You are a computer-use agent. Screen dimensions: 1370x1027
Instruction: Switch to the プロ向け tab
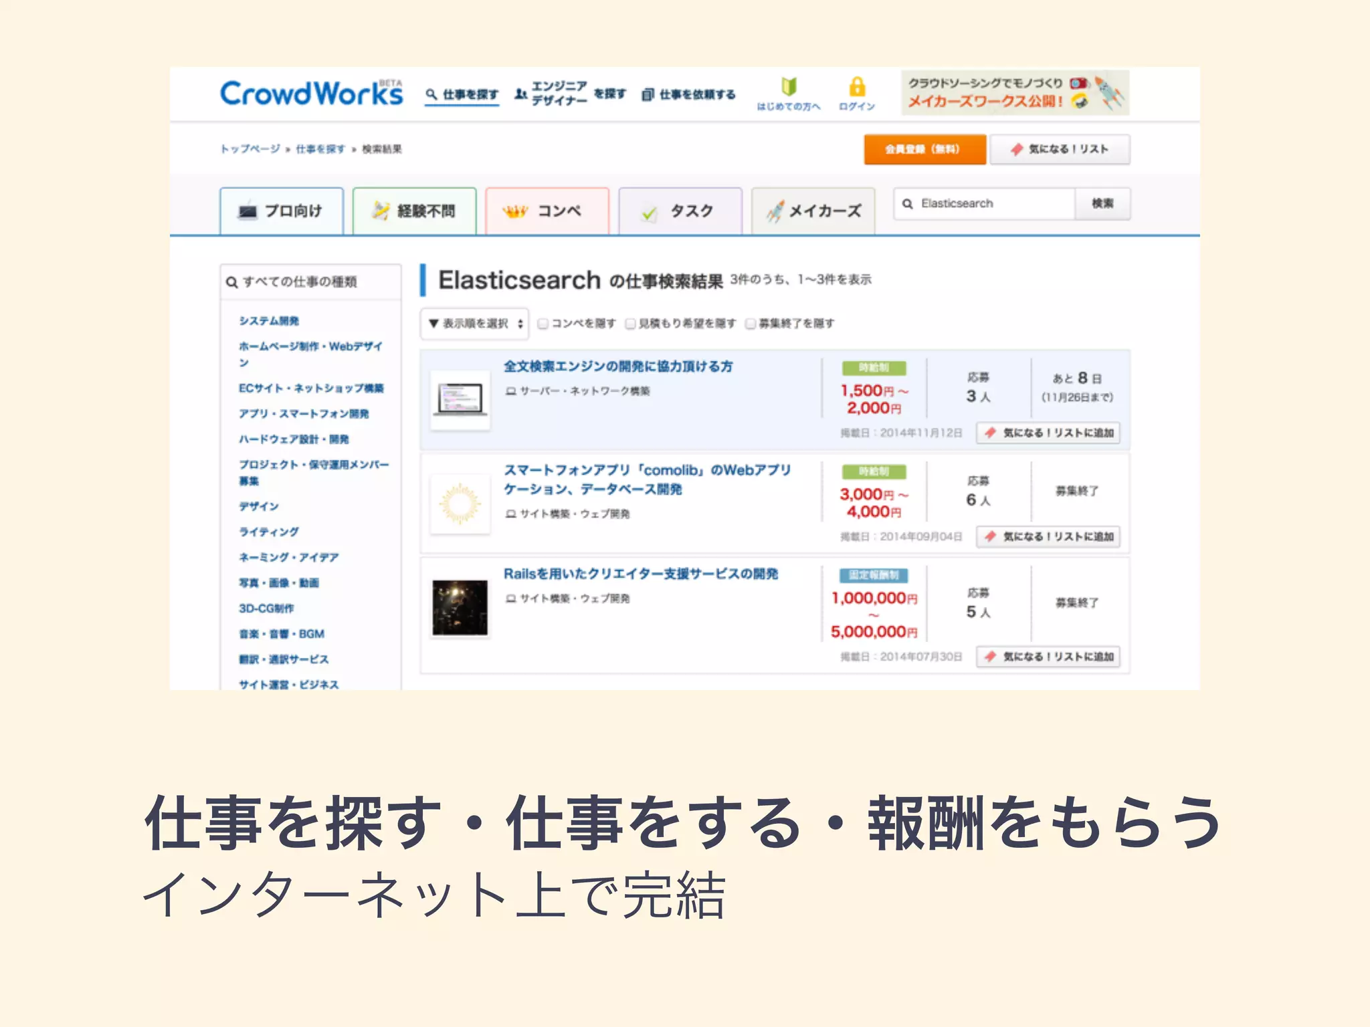(x=282, y=211)
